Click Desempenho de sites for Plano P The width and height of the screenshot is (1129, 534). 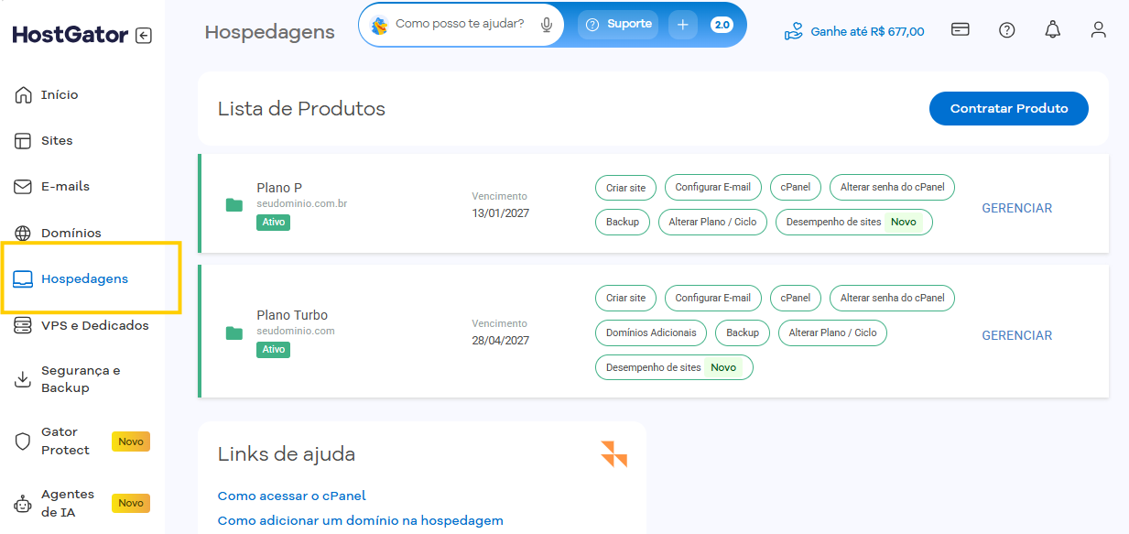tap(853, 222)
